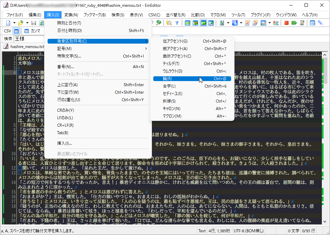Open the Customize dropdown arrow

[270, 23]
